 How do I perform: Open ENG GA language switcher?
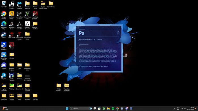(x=178, y=109)
